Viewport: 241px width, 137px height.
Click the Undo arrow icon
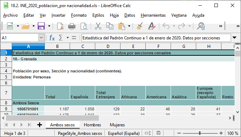tap(166, 26)
